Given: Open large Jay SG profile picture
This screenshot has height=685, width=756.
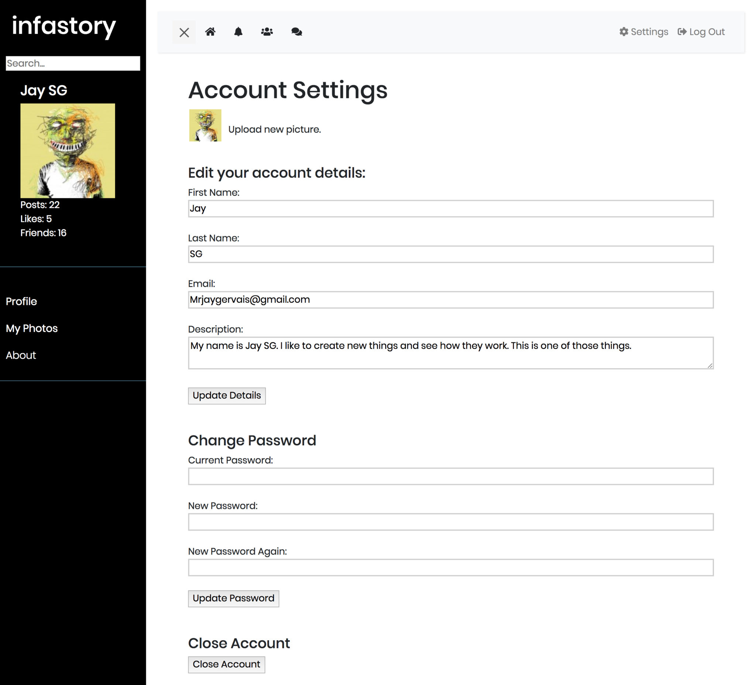Looking at the screenshot, I should [x=68, y=151].
